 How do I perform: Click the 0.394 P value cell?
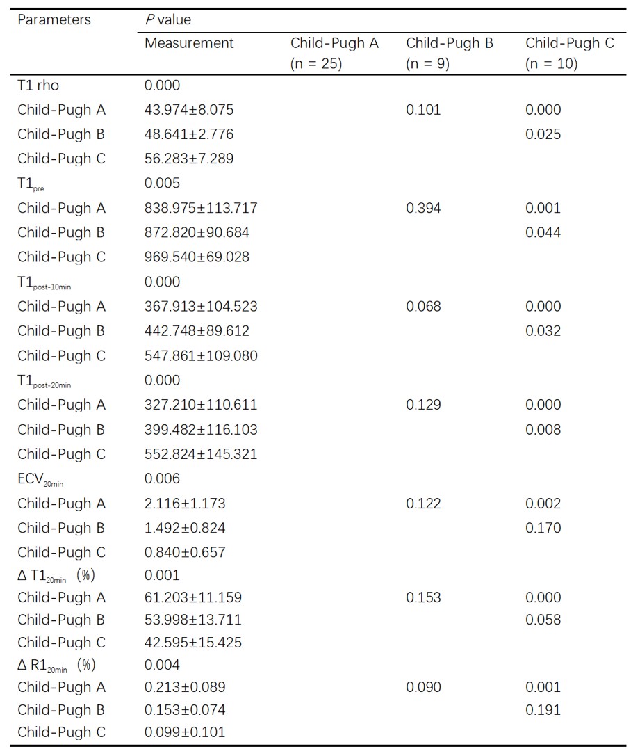(423, 208)
